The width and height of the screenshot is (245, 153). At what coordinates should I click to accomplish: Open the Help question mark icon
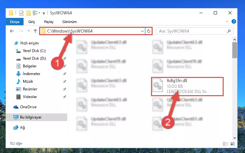(234, 21)
